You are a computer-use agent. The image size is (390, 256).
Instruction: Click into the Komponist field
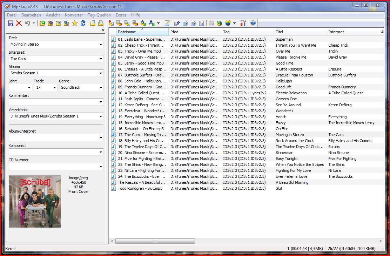56,152
